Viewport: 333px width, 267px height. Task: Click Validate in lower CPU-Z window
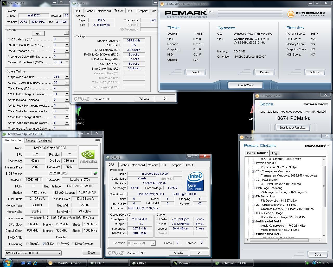pyautogui.click(x=178, y=253)
